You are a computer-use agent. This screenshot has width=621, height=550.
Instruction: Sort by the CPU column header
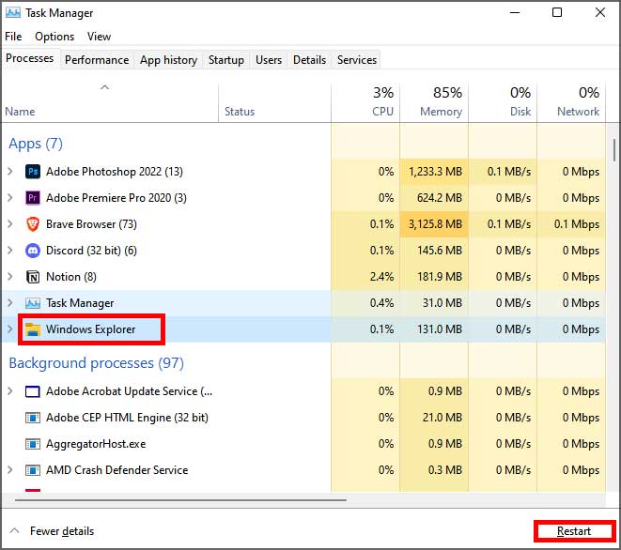(365, 102)
